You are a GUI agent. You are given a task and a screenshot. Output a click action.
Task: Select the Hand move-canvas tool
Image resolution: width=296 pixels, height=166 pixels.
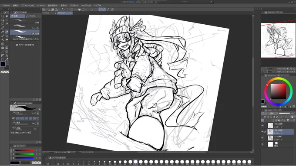point(7,16)
